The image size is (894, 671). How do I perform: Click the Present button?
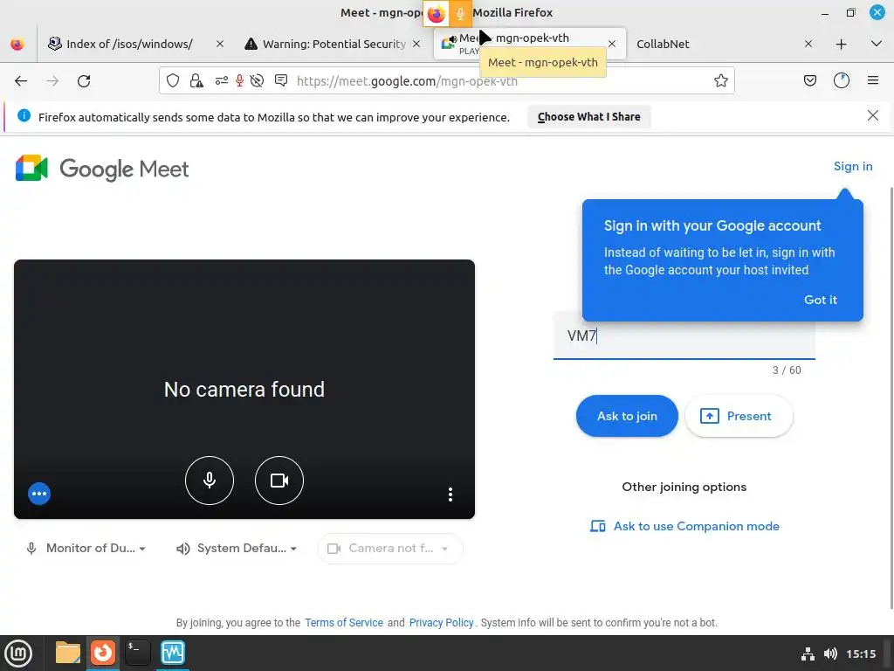pos(739,417)
